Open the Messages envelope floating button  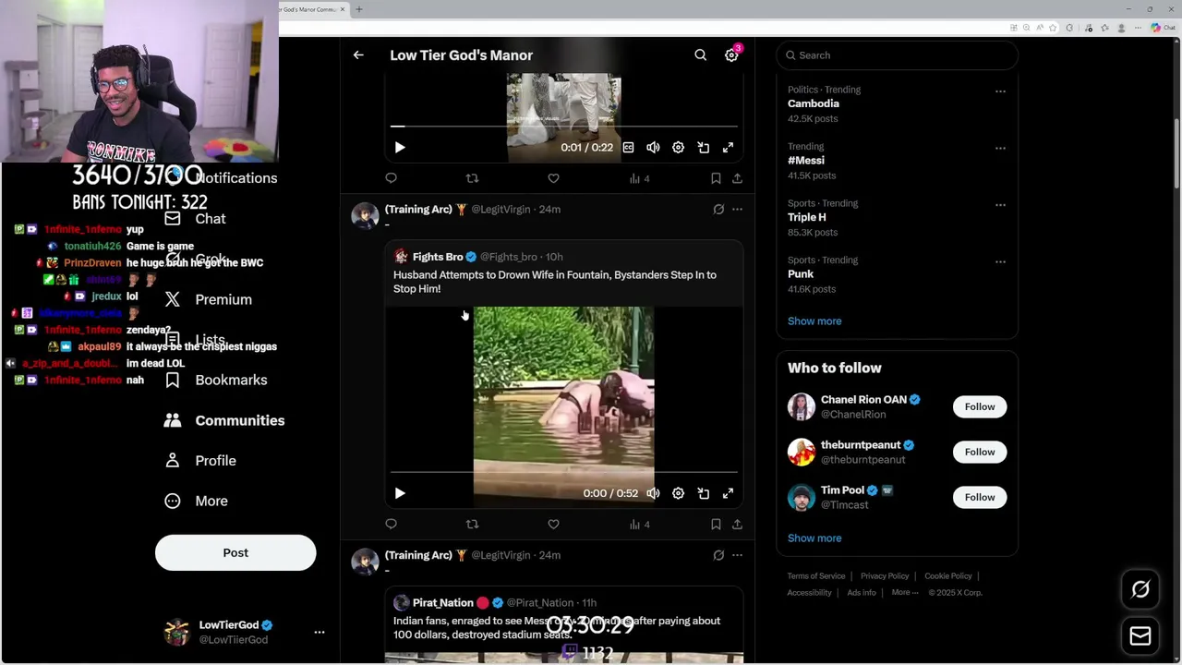click(1140, 635)
